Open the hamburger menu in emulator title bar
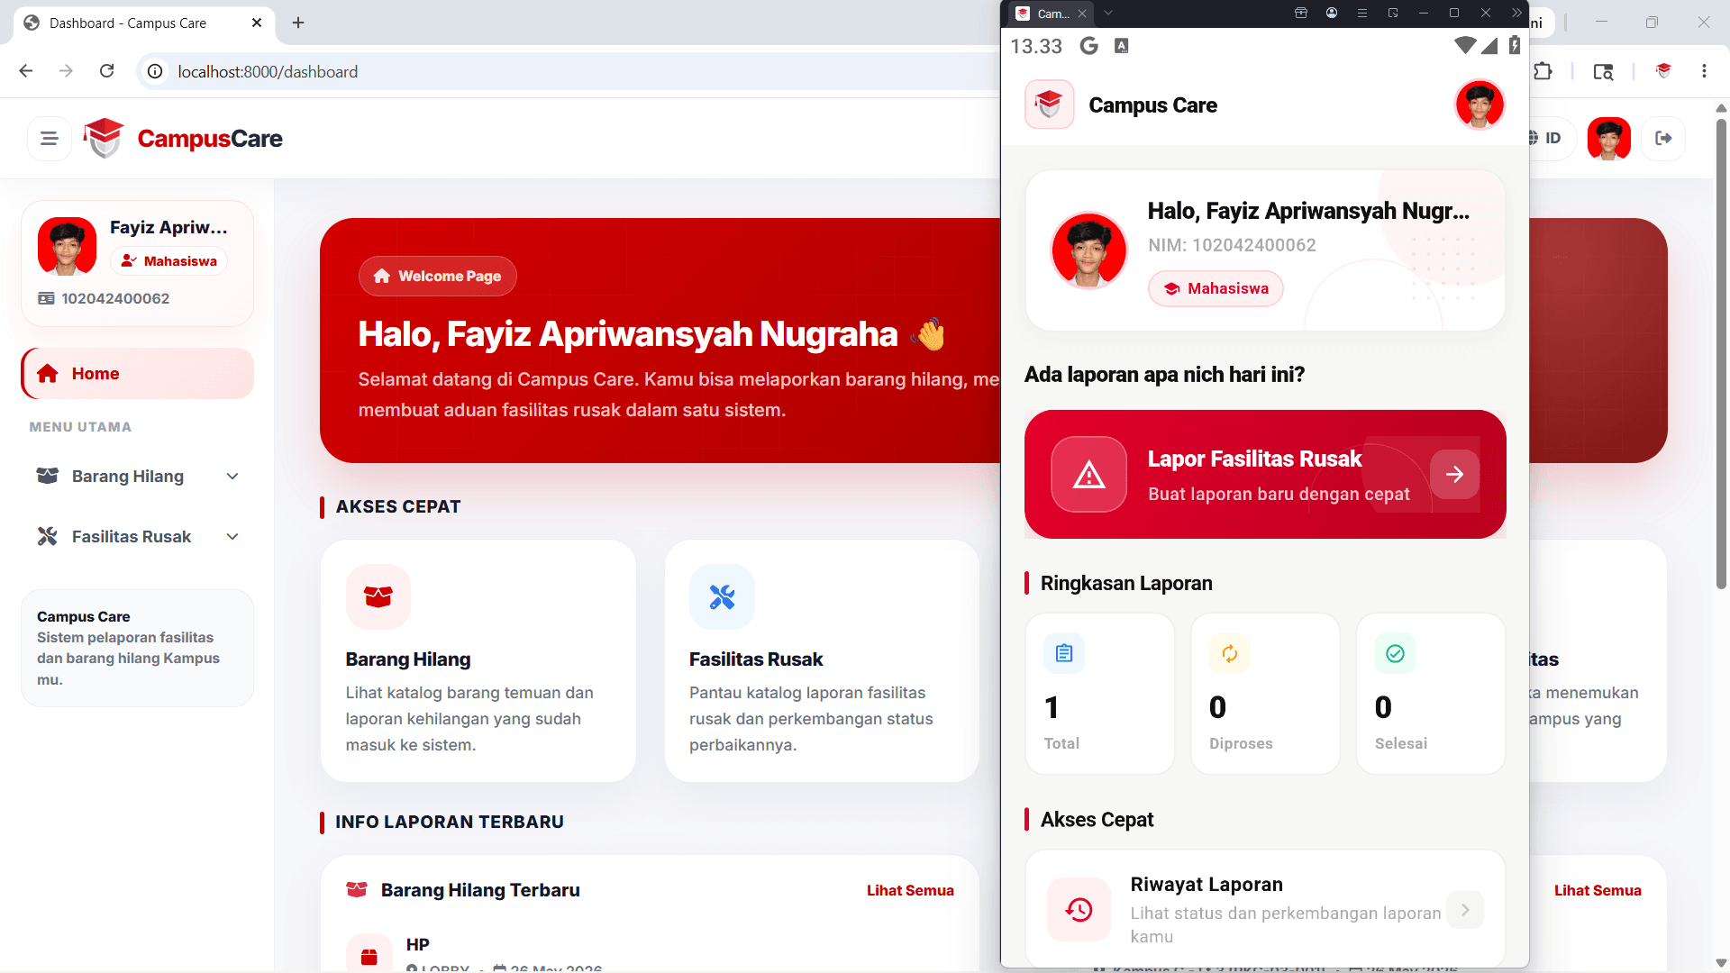This screenshot has width=1730, height=973. click(1362, 14)
